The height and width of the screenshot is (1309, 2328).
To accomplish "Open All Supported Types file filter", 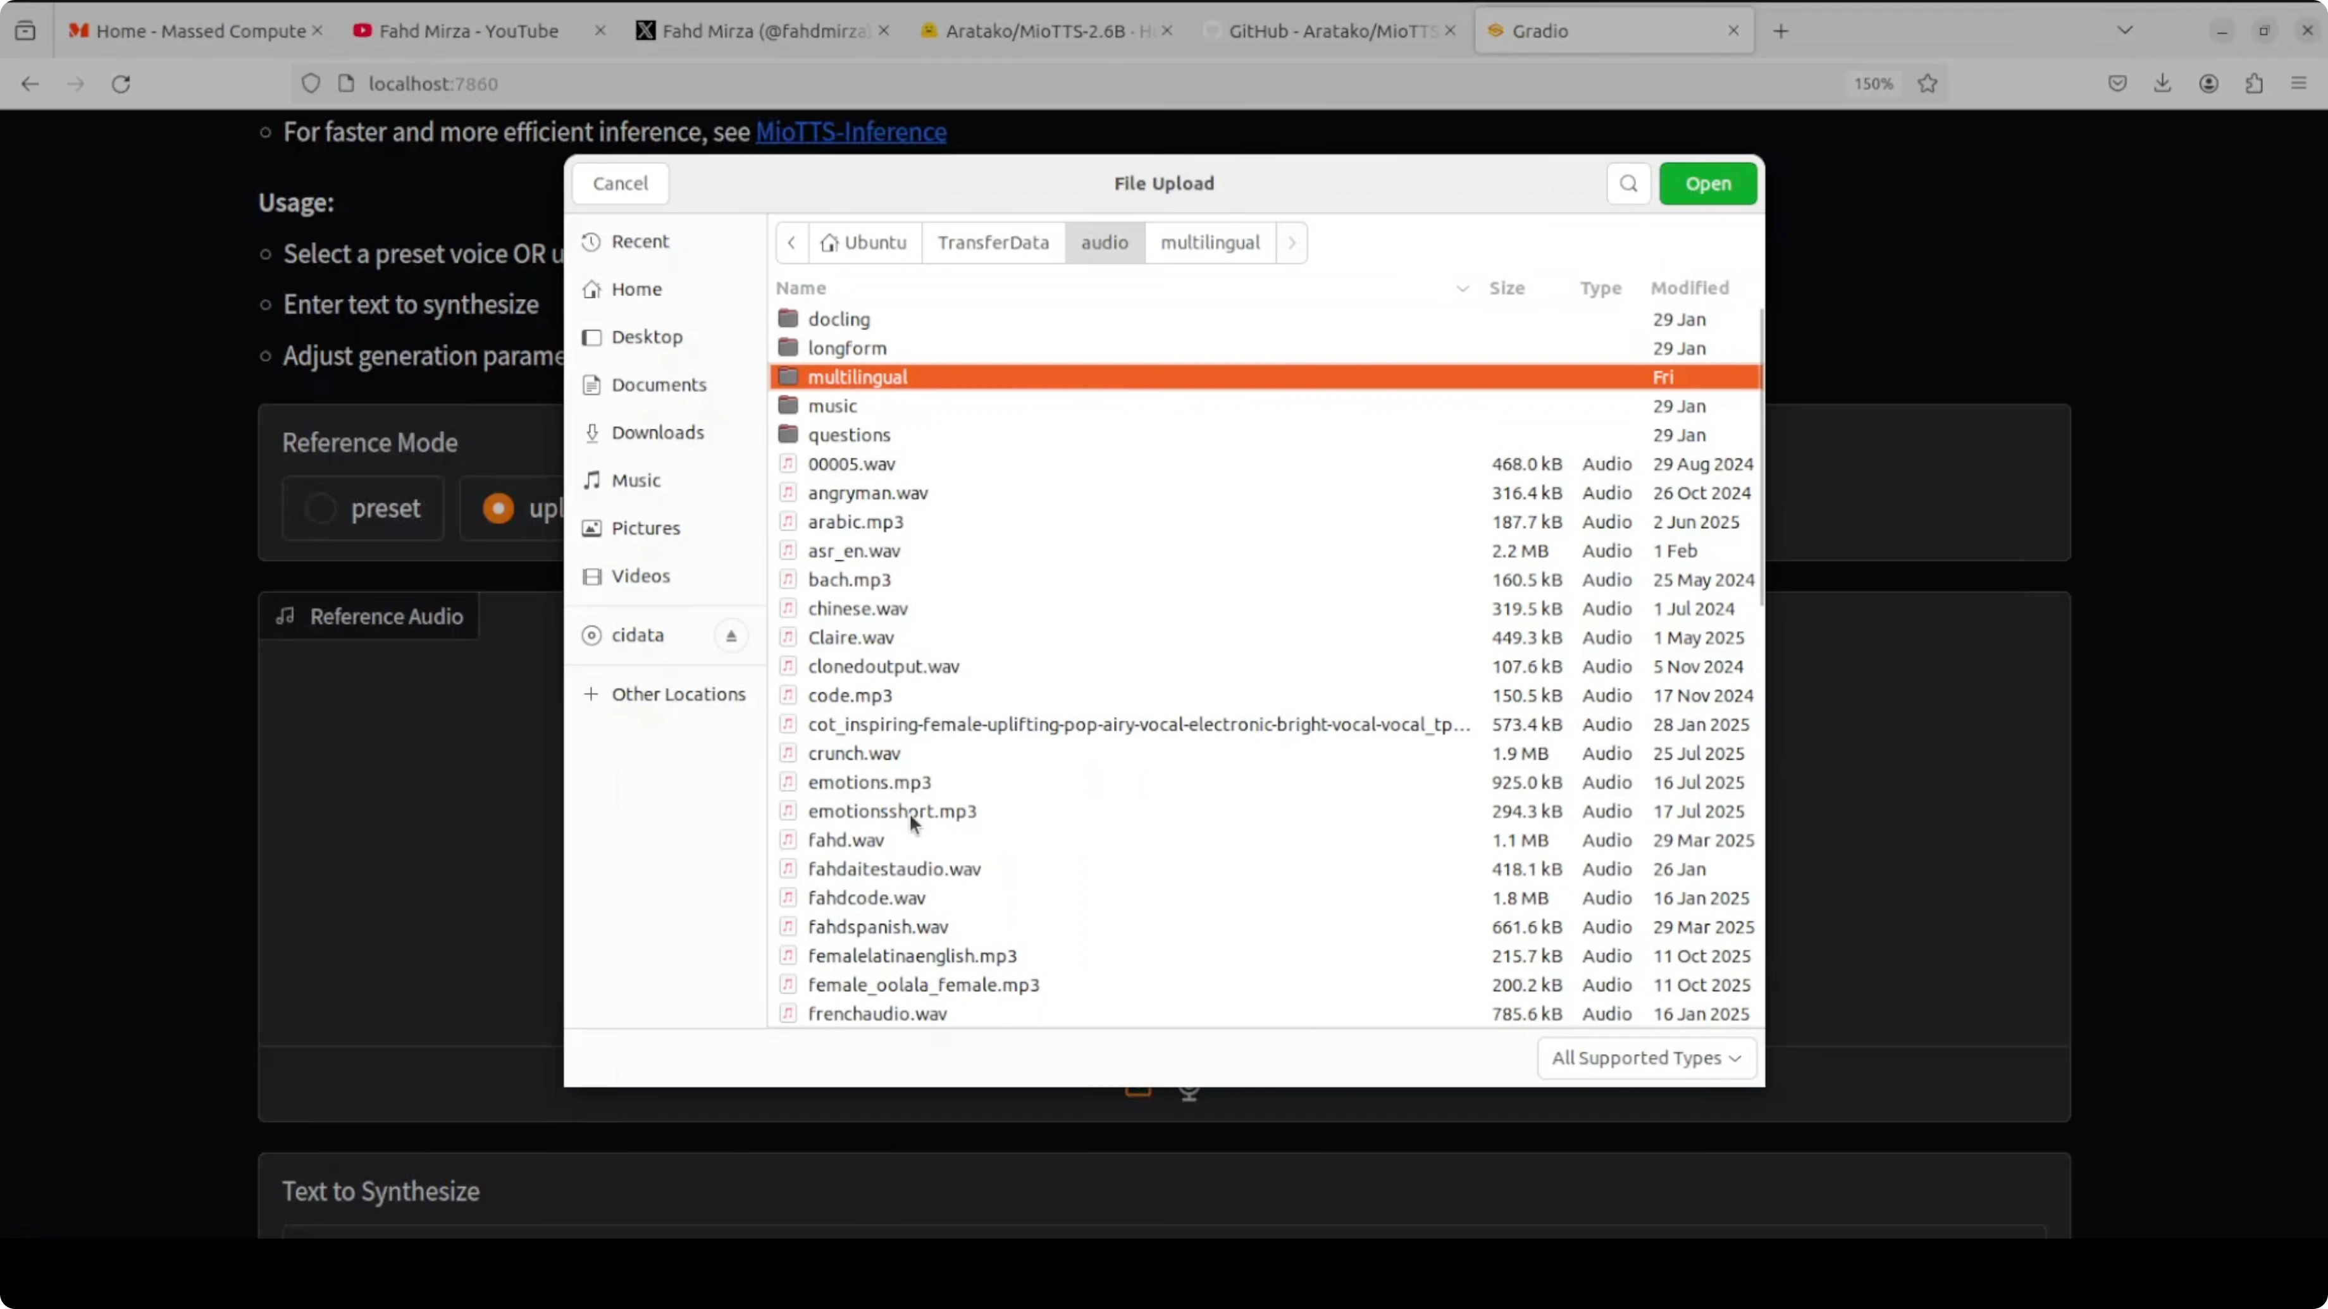I will [x=1645, y=1058].
